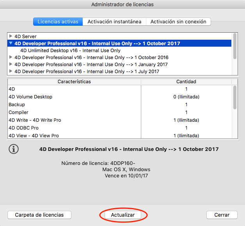This screenshot has height=226, width=245.
Task: Open the Activación sin conexión tab
Action: click(x=178, y=21)
